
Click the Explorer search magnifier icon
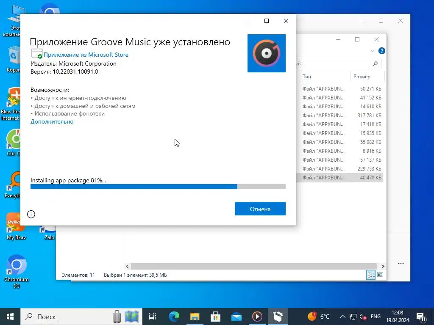click(376, 63)
